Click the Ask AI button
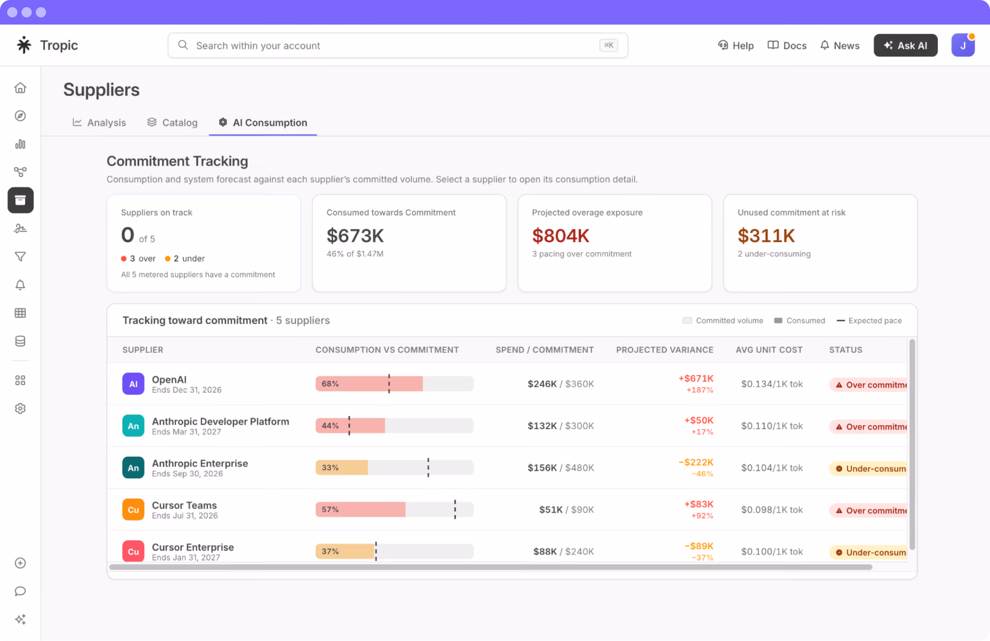 coord(906,46)
